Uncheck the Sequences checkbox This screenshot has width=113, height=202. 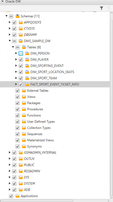[x=18, y=134]
